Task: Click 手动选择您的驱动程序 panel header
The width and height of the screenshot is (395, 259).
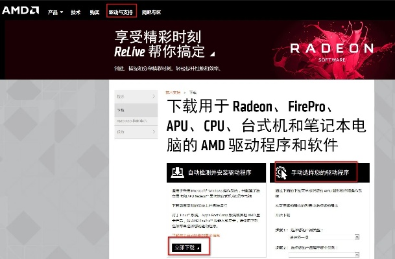Action: click(322, 173)
